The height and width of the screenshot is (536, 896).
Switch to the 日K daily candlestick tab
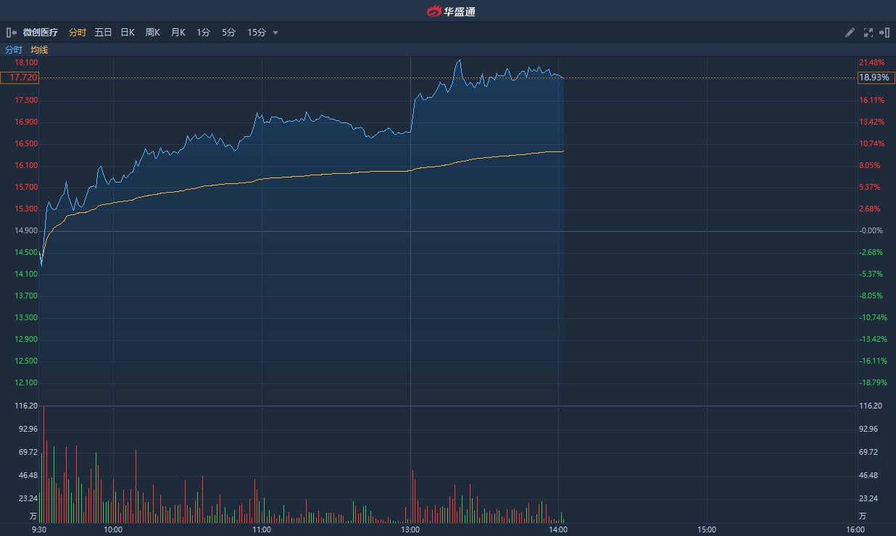128,33
